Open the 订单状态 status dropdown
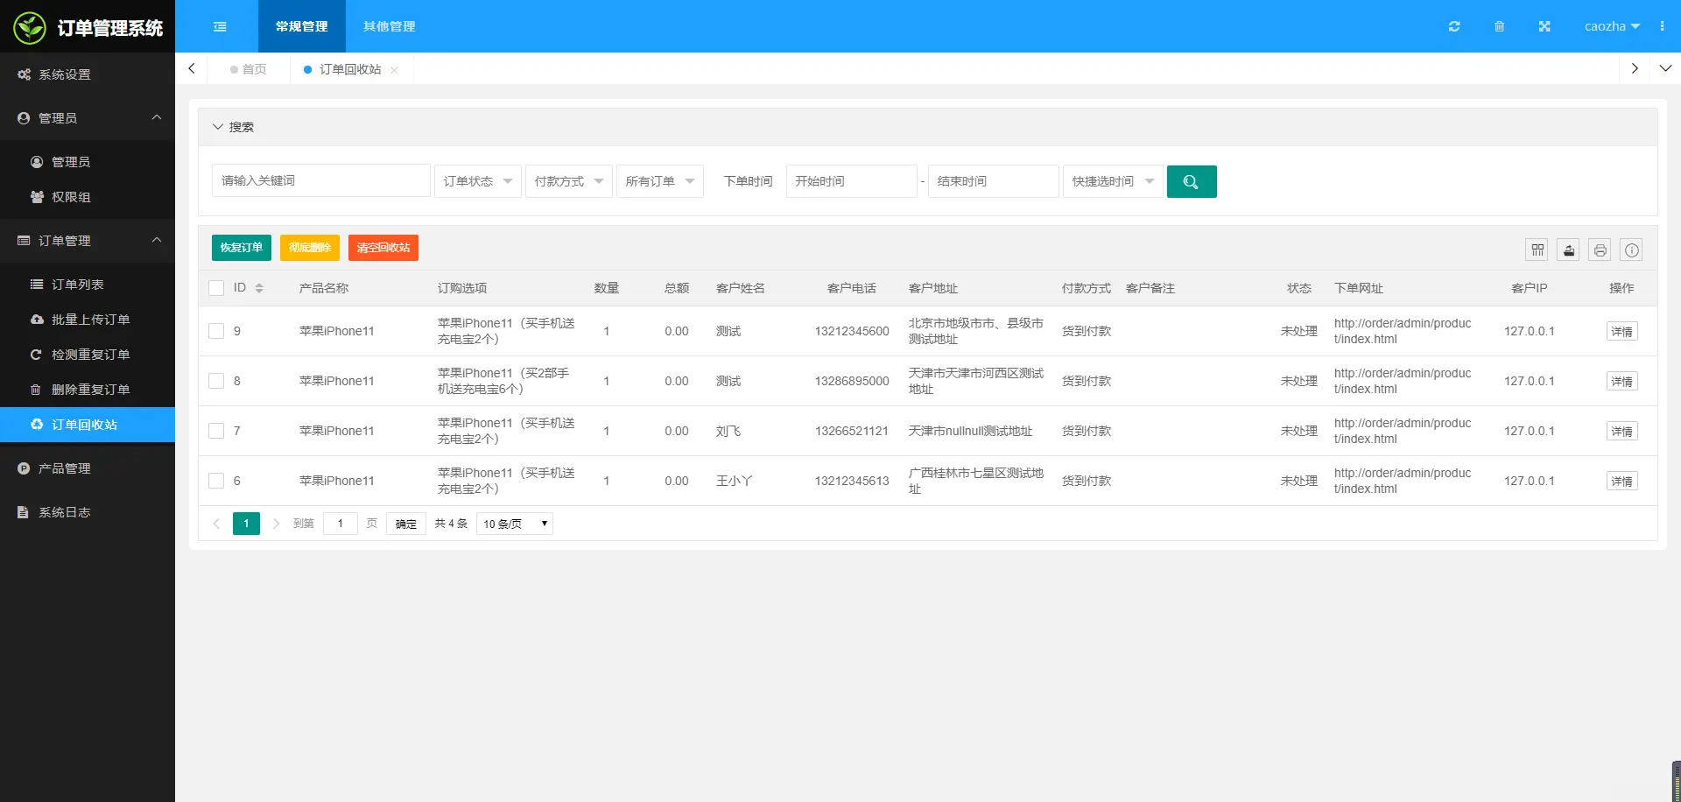This screenshot has width=1681, height=802. tap(477, 181)
